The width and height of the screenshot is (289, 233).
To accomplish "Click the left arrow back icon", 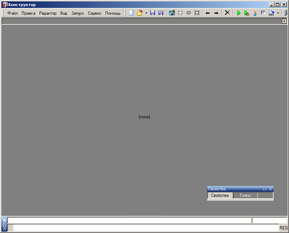I will click(x=208, y=13).
